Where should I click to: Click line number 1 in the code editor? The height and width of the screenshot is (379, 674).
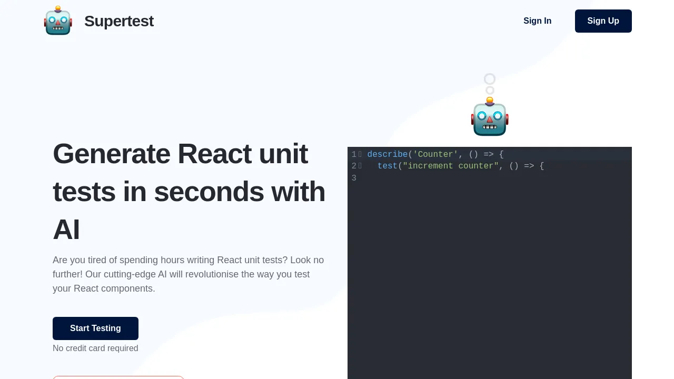coord(353,154)
